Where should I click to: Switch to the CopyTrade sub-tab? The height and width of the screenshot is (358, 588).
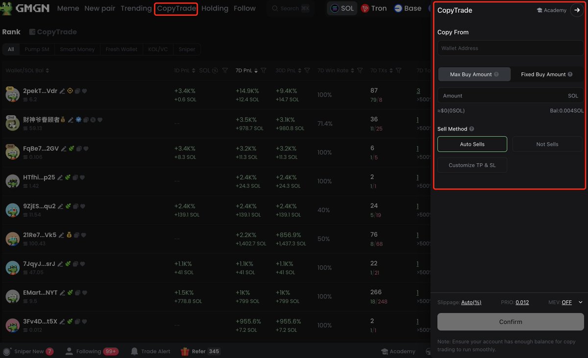pos(53,32)
